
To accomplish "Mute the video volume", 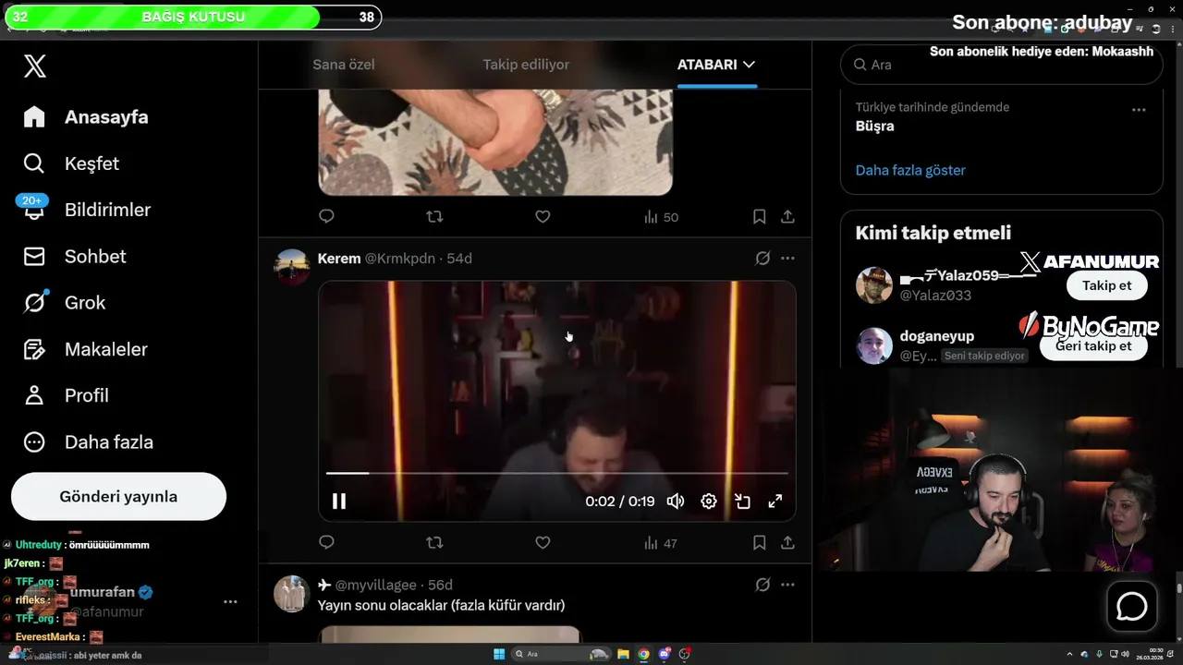I will click(x=676, y=502).
